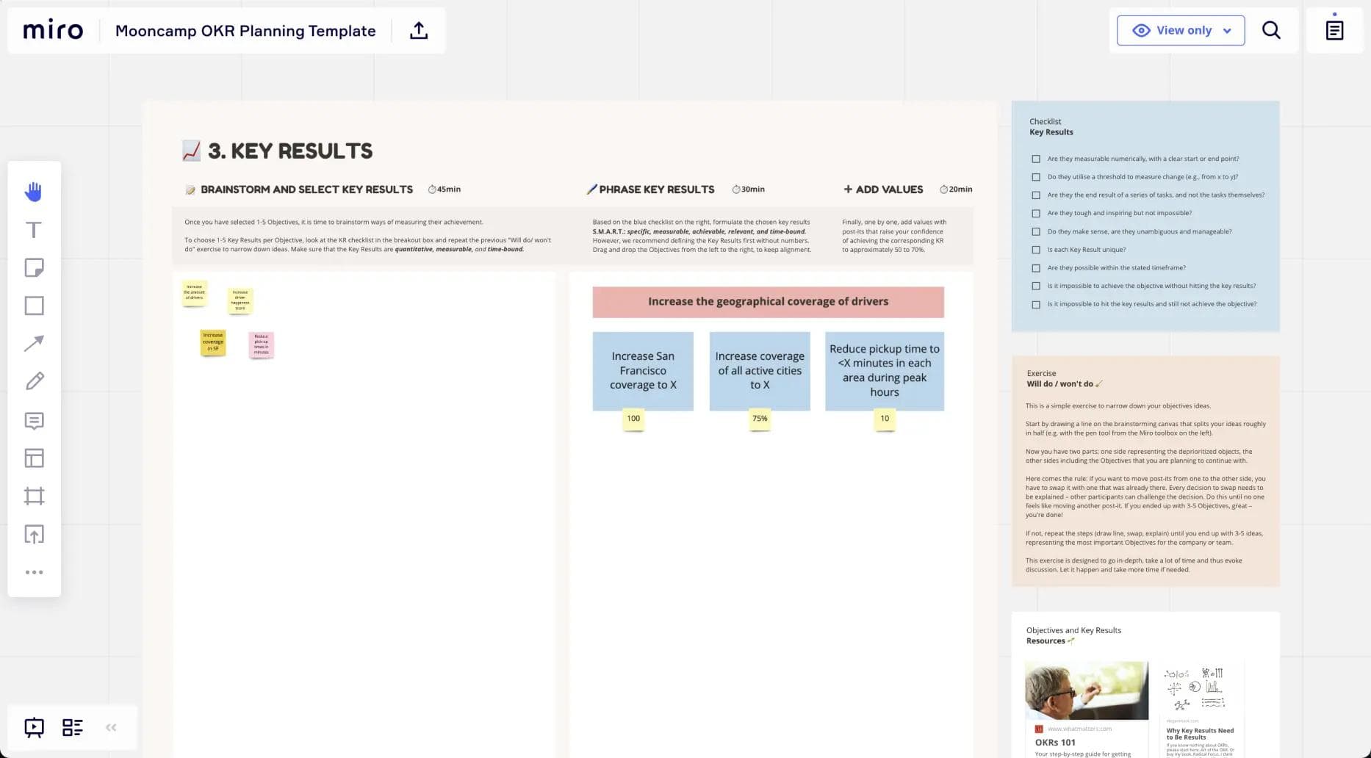Open the Comment tool
This screenshot has height=758, width=1371.
(33, 420)
